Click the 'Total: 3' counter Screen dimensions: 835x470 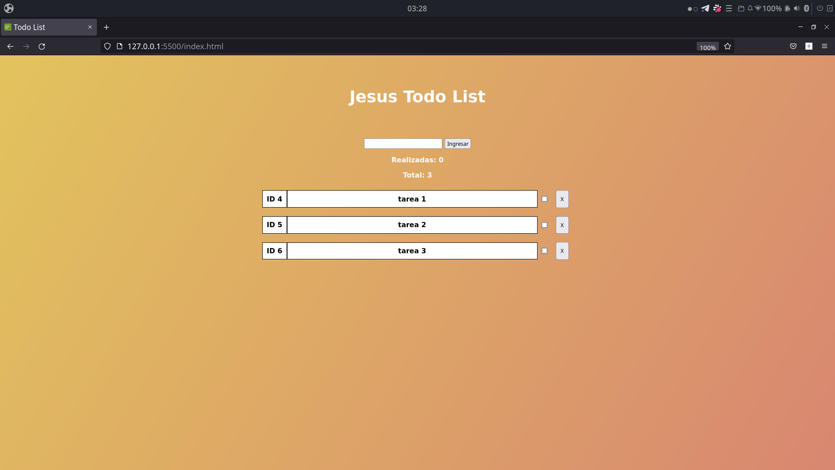pyautogui.click(x=417, y=175)
